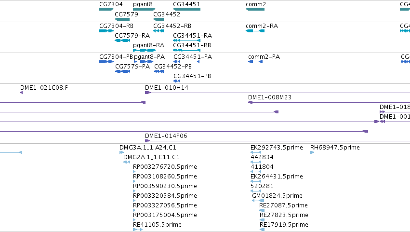Select protein CG34452-PB label
The width and height of the screenshot is (410, 232).
click(173, 67)
